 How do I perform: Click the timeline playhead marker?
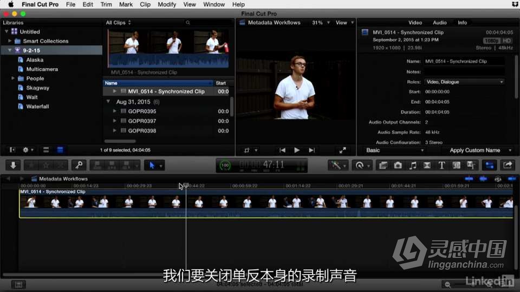pyautogui.click(x=186, y=185)
